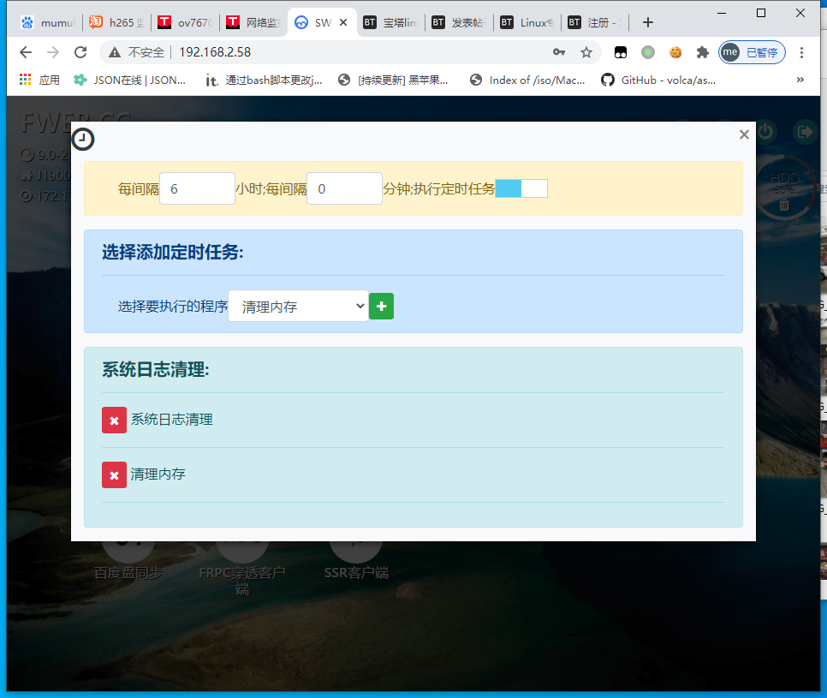827x698 pixels.
Task: Click the saved password key icon
Action: (x=559, y=52)
